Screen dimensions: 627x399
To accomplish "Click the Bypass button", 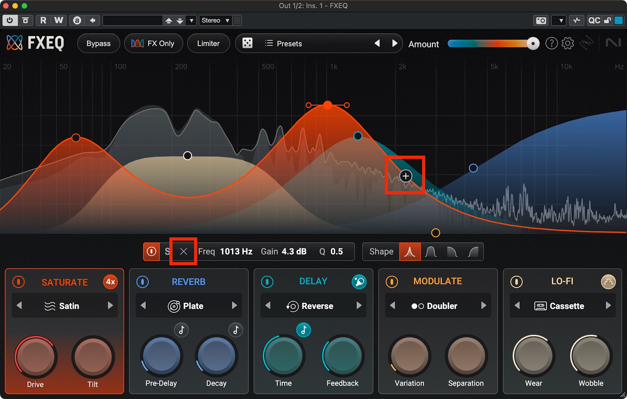I will [x=98, y=43].
